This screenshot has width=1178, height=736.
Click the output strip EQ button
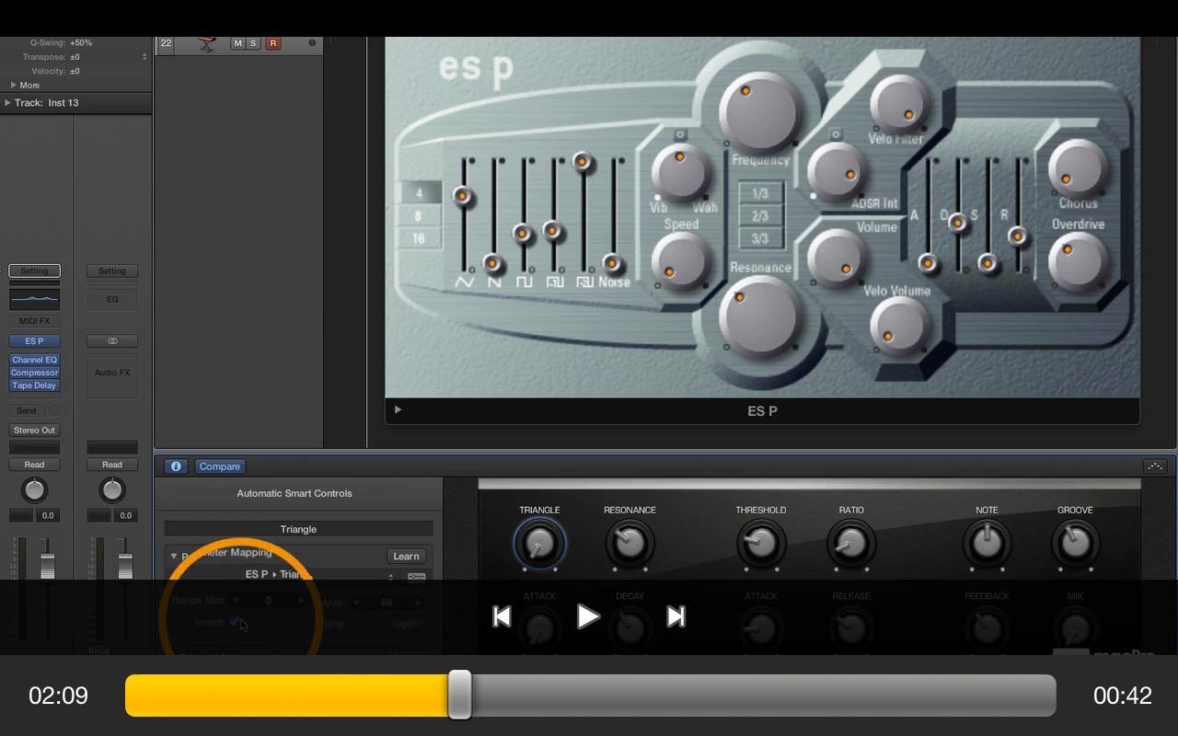pos(112,299)
